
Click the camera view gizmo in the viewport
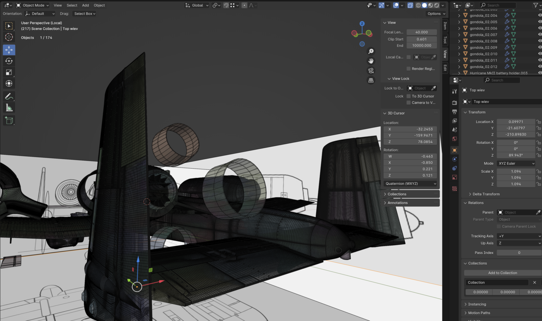pos(370,70)
